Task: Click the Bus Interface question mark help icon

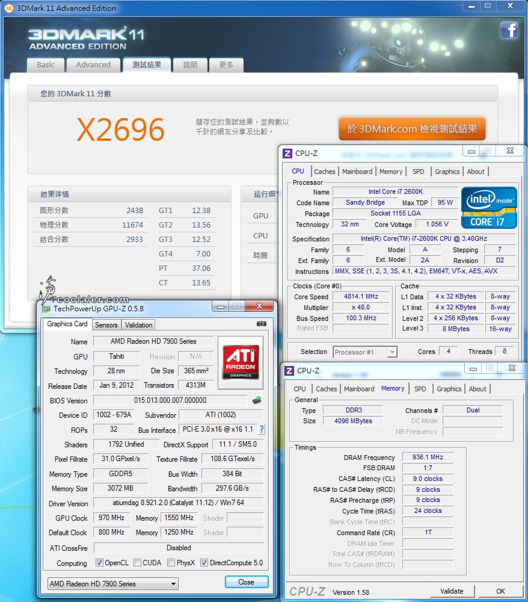Action: (x=262, y=429)
